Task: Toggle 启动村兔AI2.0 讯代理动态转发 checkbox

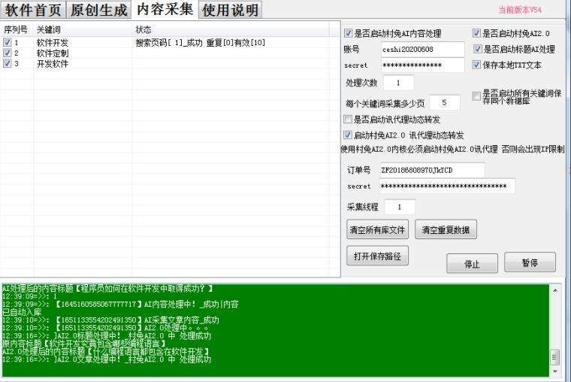Action: [x=348, y=135]
